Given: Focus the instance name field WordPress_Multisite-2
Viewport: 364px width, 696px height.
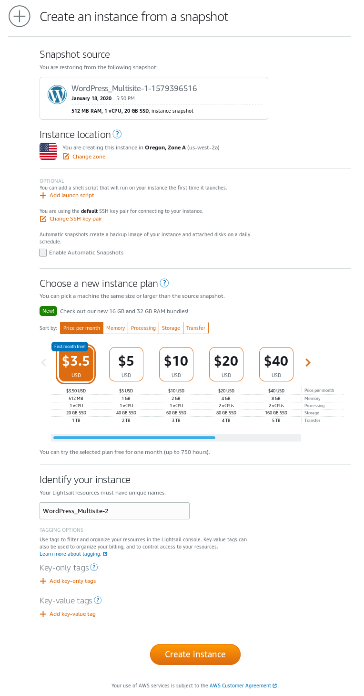Looking at the screenshot, I should pos(114,511).
